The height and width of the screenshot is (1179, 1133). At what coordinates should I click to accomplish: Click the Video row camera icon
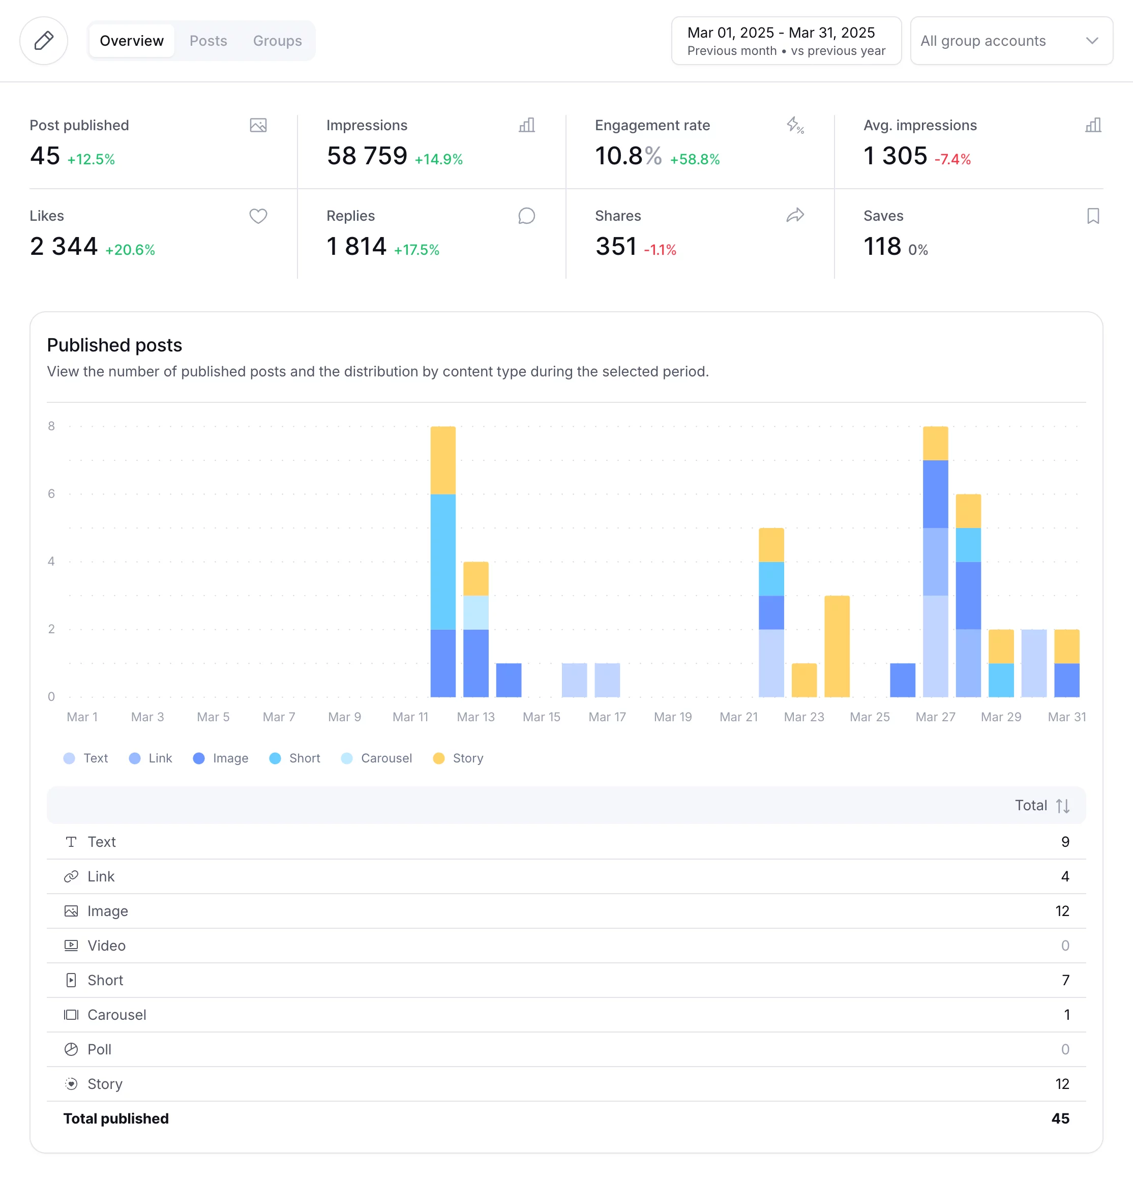(71, 945)
